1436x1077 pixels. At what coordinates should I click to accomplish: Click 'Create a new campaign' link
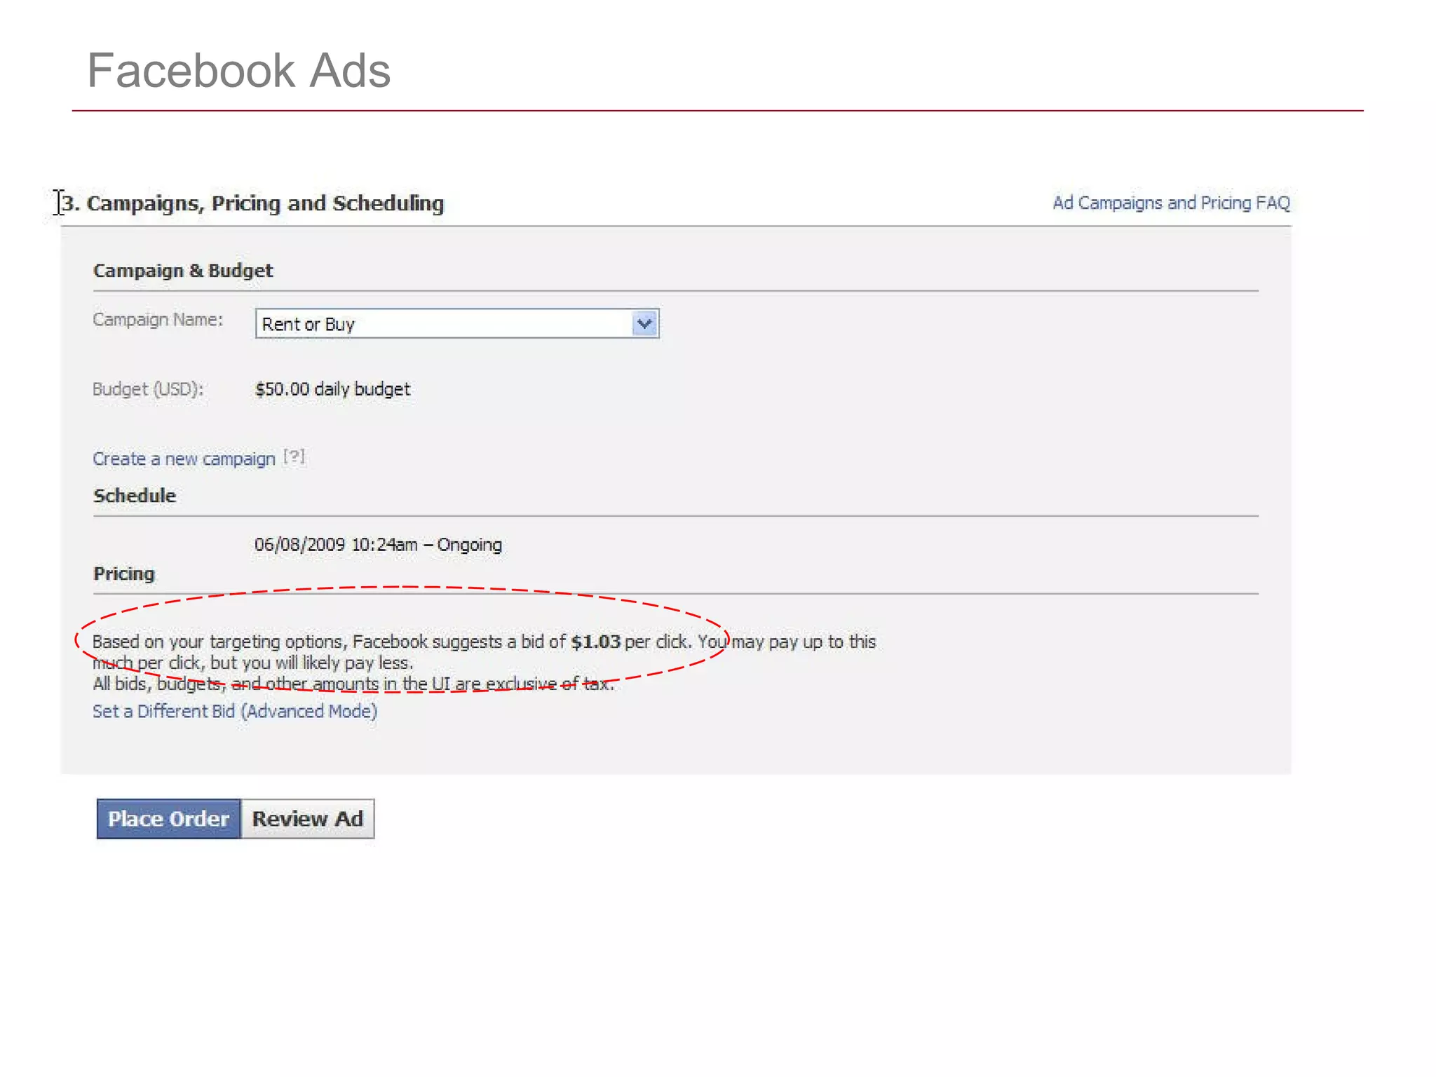[x=184, y=459]
